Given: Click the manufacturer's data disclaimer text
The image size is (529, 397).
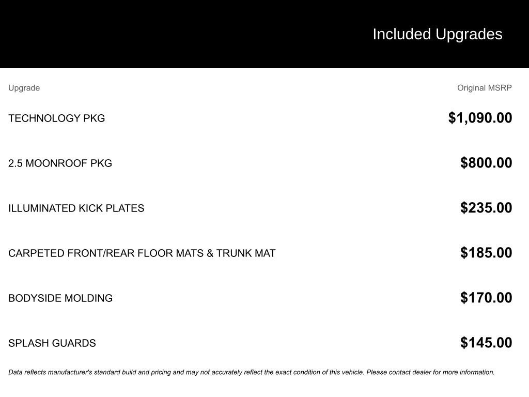Looking at the screenshot, I should 252,372.
